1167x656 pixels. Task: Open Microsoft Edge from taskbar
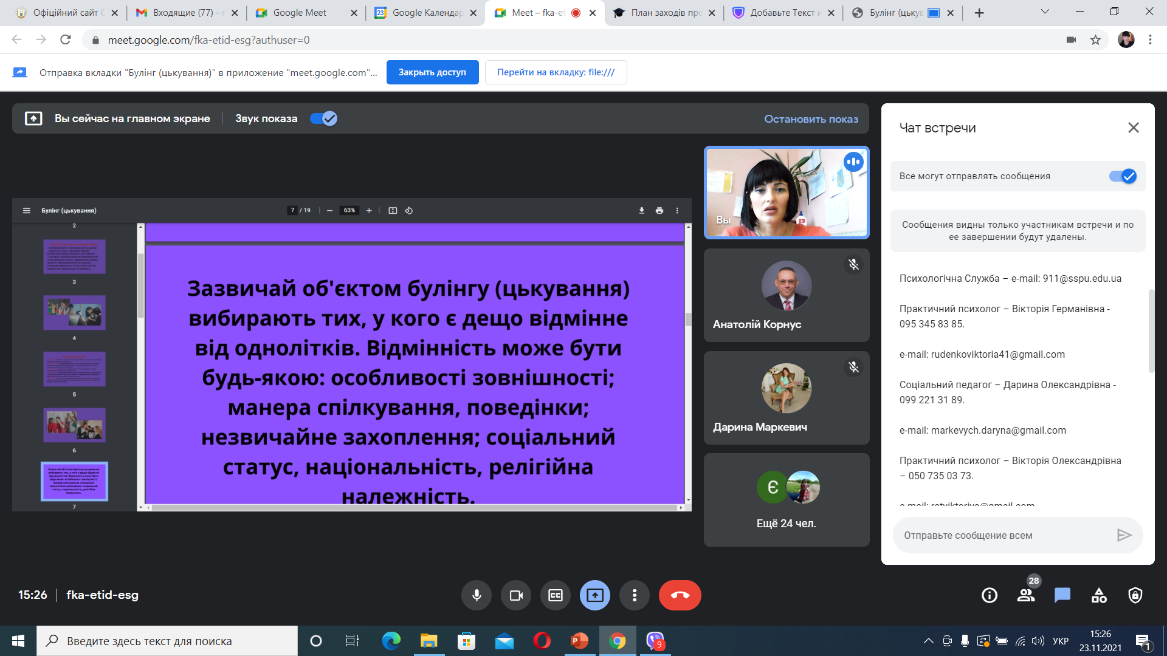(391, 641)
